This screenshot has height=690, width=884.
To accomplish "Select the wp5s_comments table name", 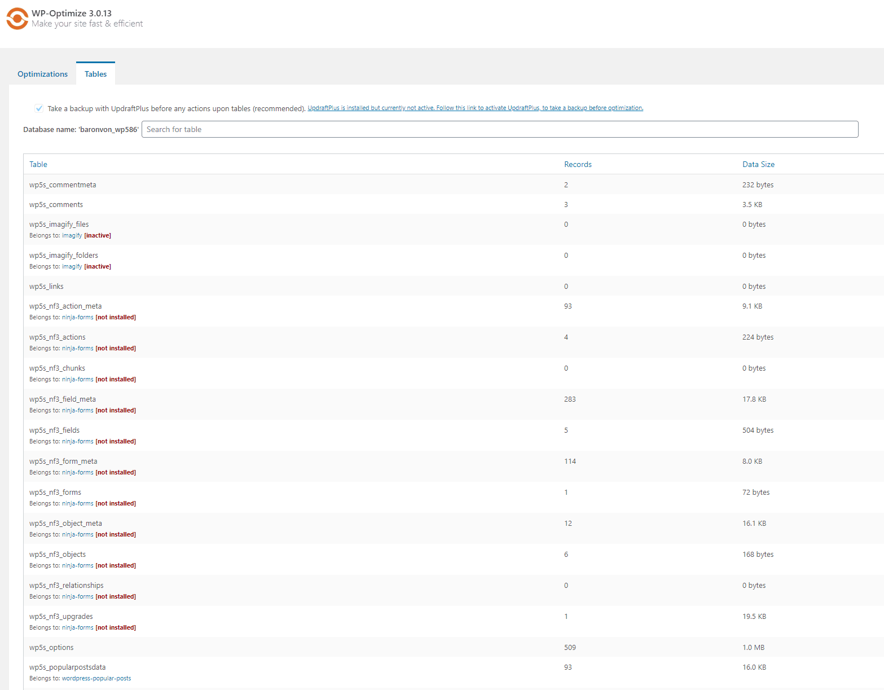I will point(56,204).
